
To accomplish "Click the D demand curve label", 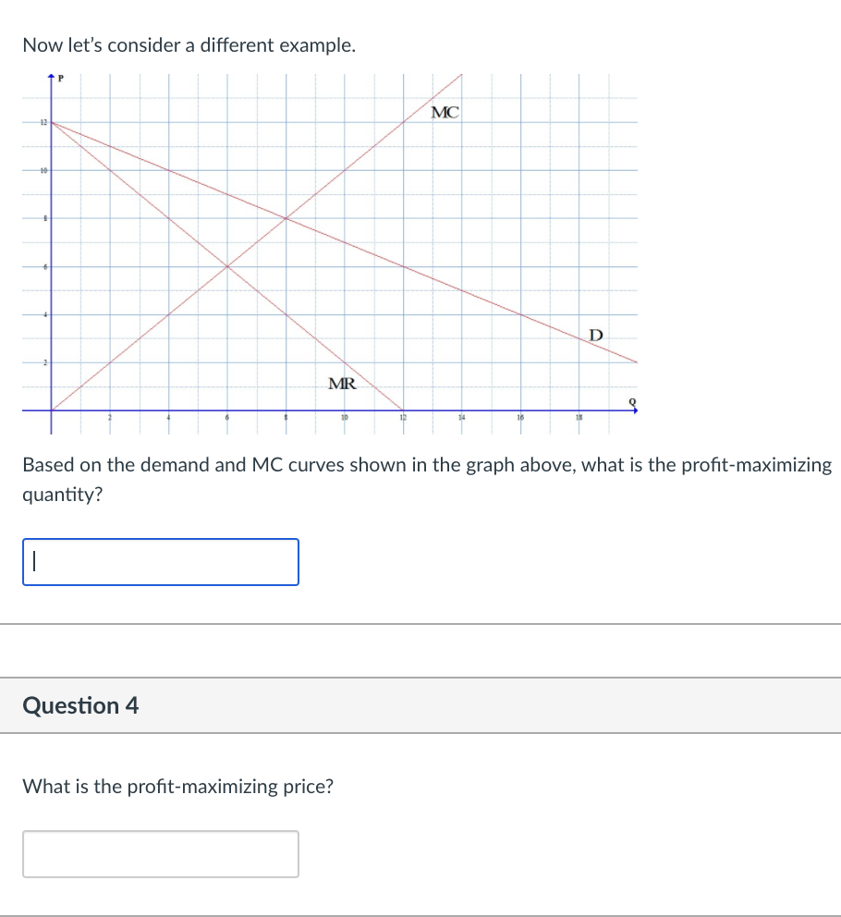I will coord(595,335).
